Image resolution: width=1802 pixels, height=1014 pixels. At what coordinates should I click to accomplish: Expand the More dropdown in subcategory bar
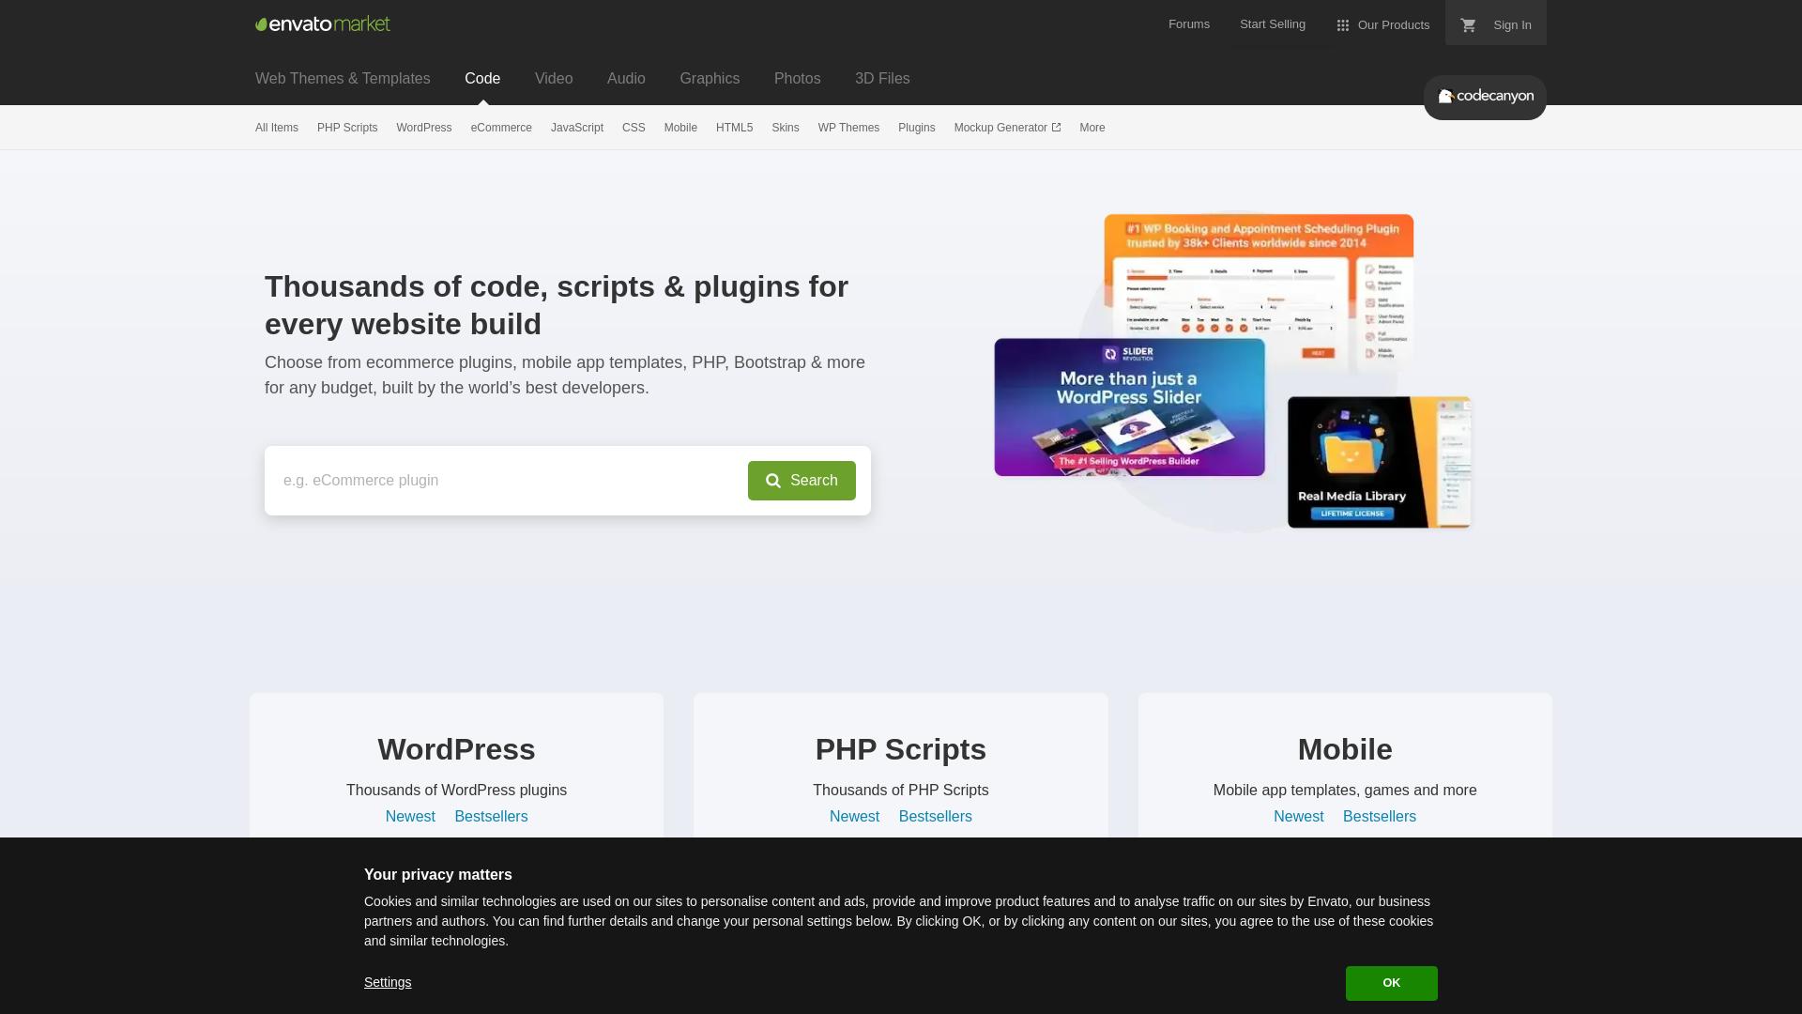tap(1092, 127)
